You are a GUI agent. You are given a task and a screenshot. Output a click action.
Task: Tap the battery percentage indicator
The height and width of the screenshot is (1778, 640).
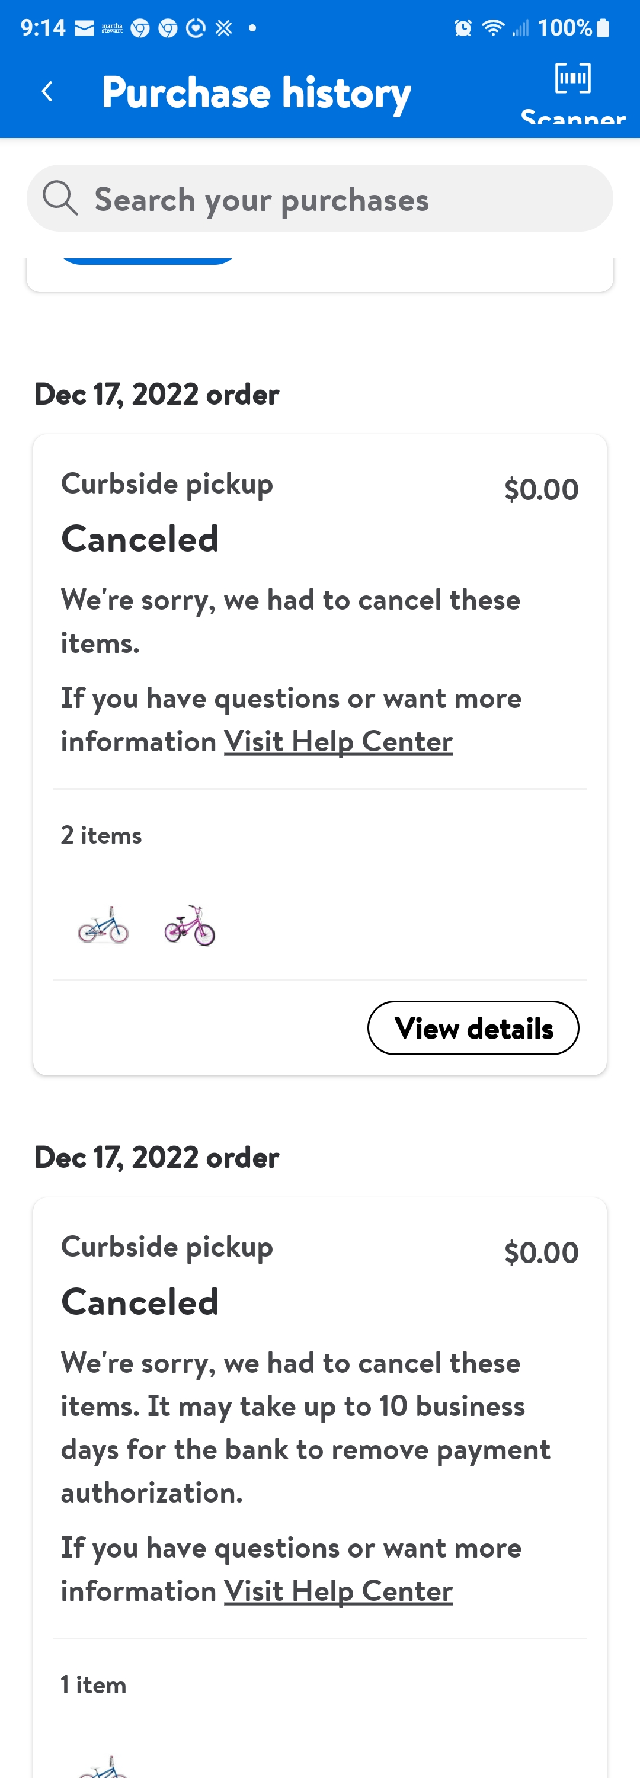pos(566,28)
